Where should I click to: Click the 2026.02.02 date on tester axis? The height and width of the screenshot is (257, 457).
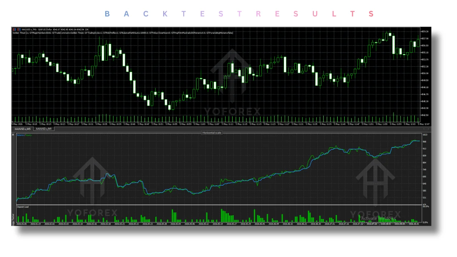[x=49, y=224]
